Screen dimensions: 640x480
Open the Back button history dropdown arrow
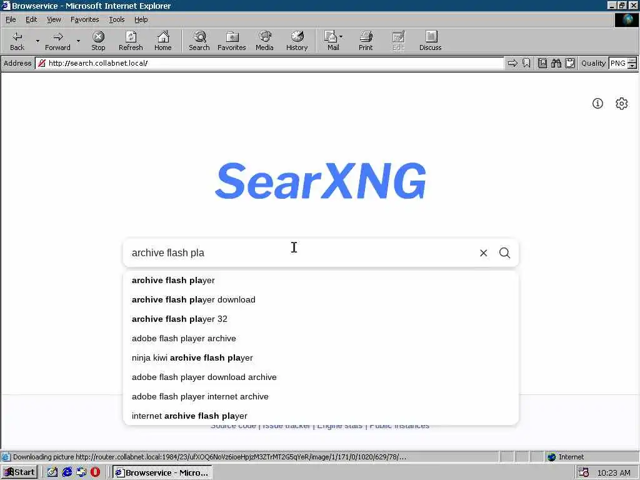coord(37,41)
